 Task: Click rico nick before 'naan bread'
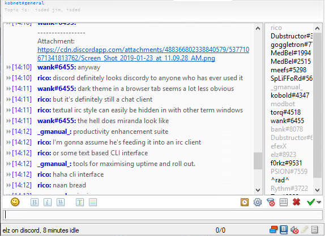point(44,185)
